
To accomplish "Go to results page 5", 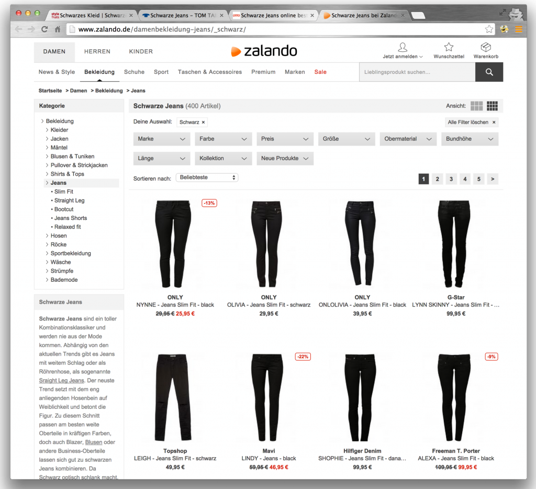I will pyautogui.click(x=478, y=179).
